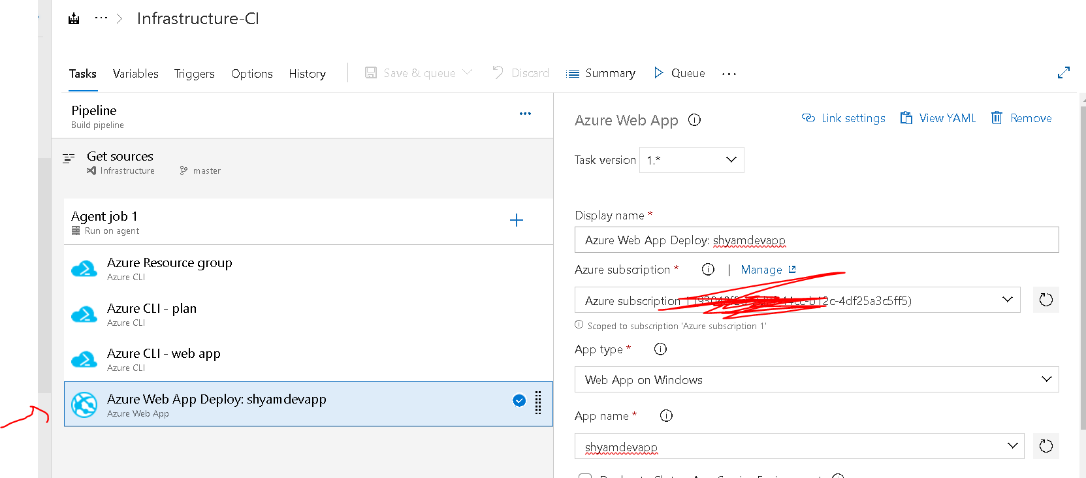Click View YAML link

938,118
